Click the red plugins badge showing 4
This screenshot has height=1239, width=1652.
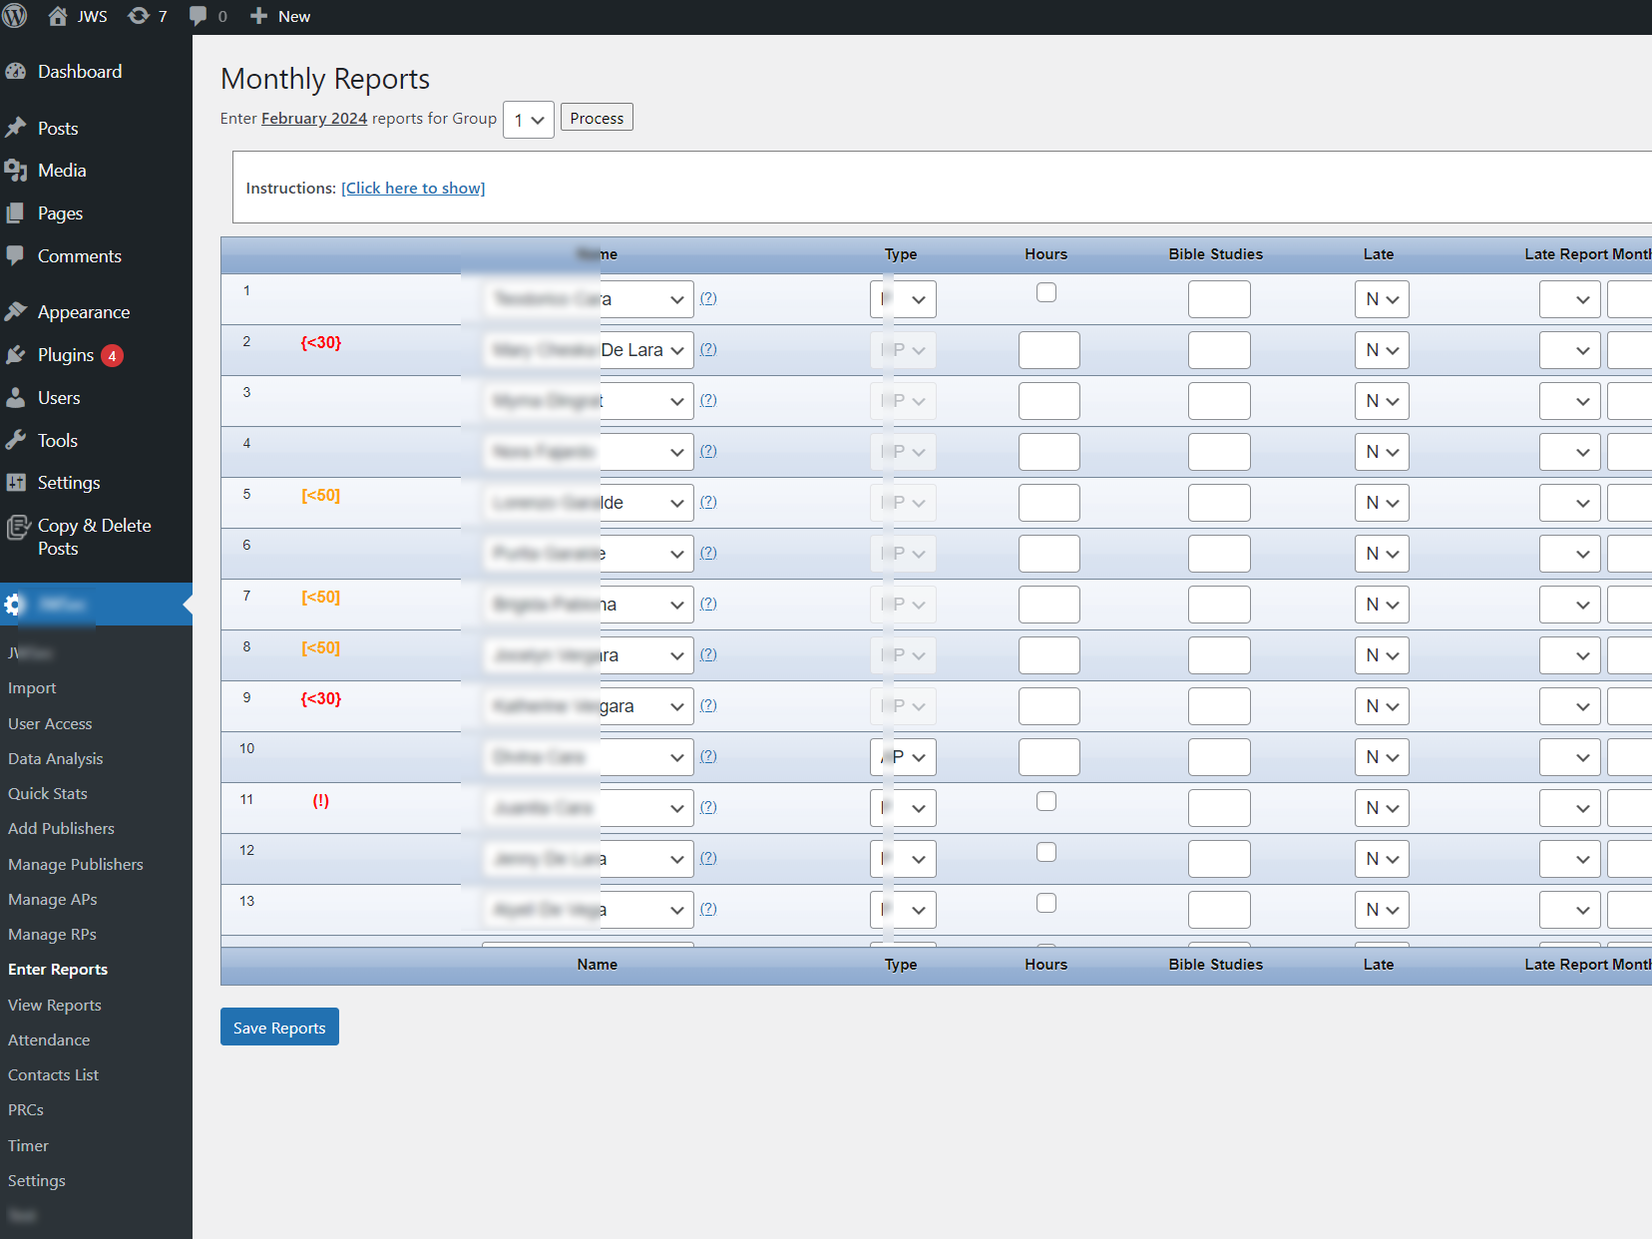(x=113, y=356)
